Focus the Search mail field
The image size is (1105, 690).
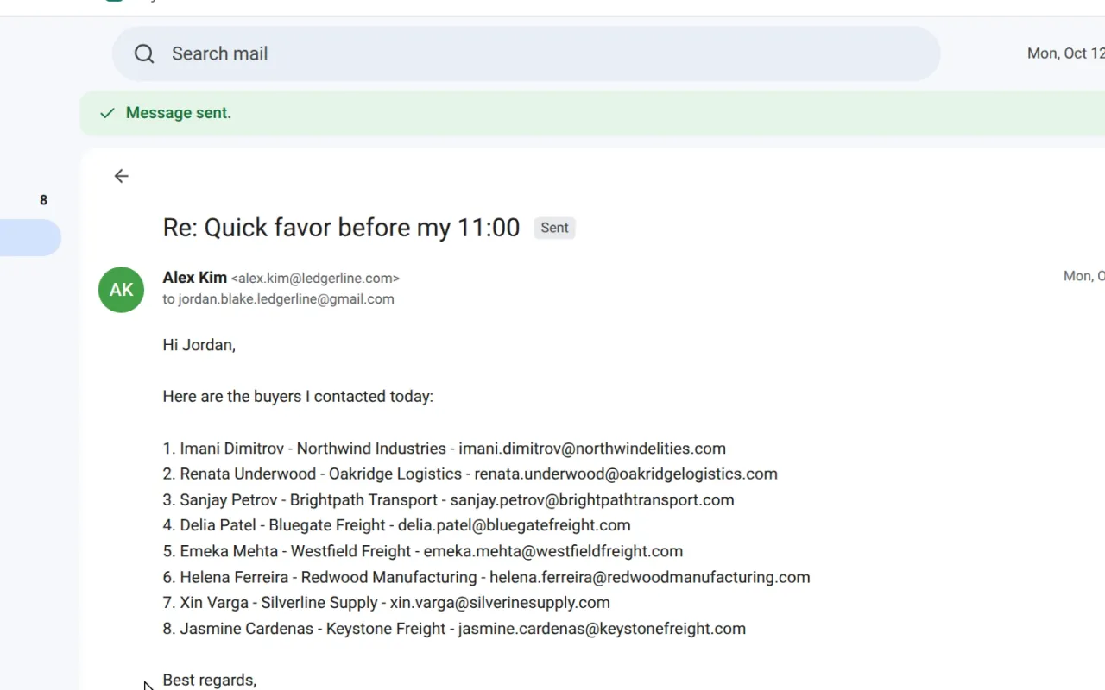pyautogui.click(x=526, y=53)
